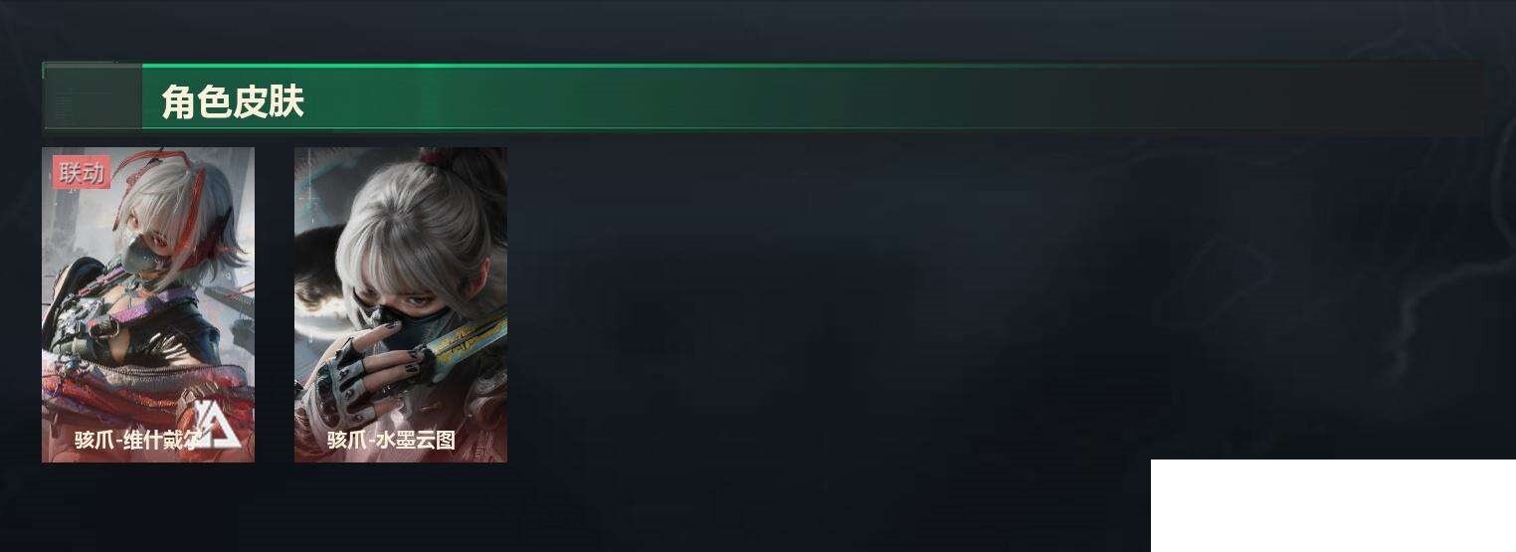Select the 骇爪-水墨云图 skin card
This screenshot has width=1516, height=552.
pyautogui.click(x=401, y=304)
